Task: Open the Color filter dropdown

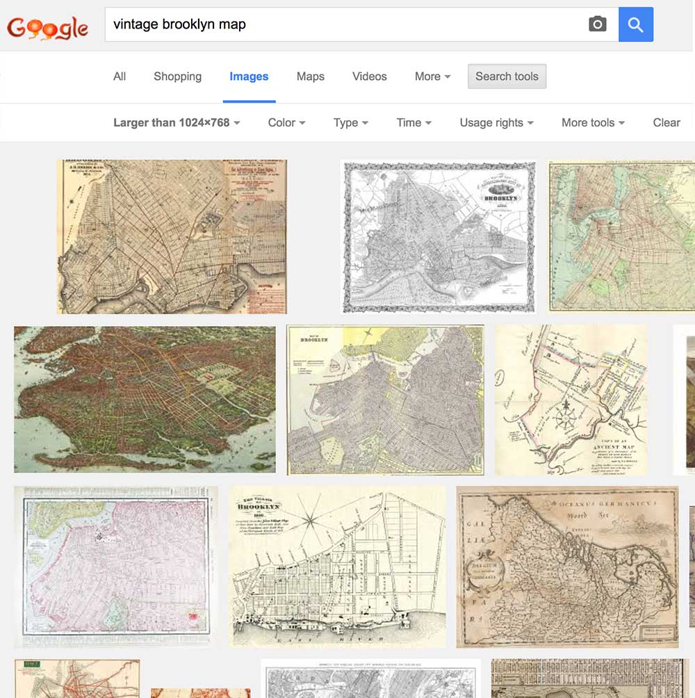Action: click(x=286, y=122)
